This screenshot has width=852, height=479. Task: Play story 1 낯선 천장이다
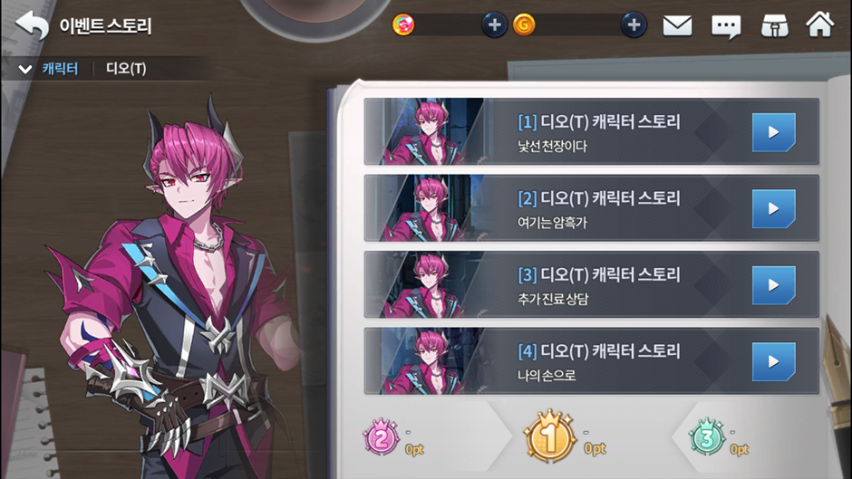click(773, 132)
